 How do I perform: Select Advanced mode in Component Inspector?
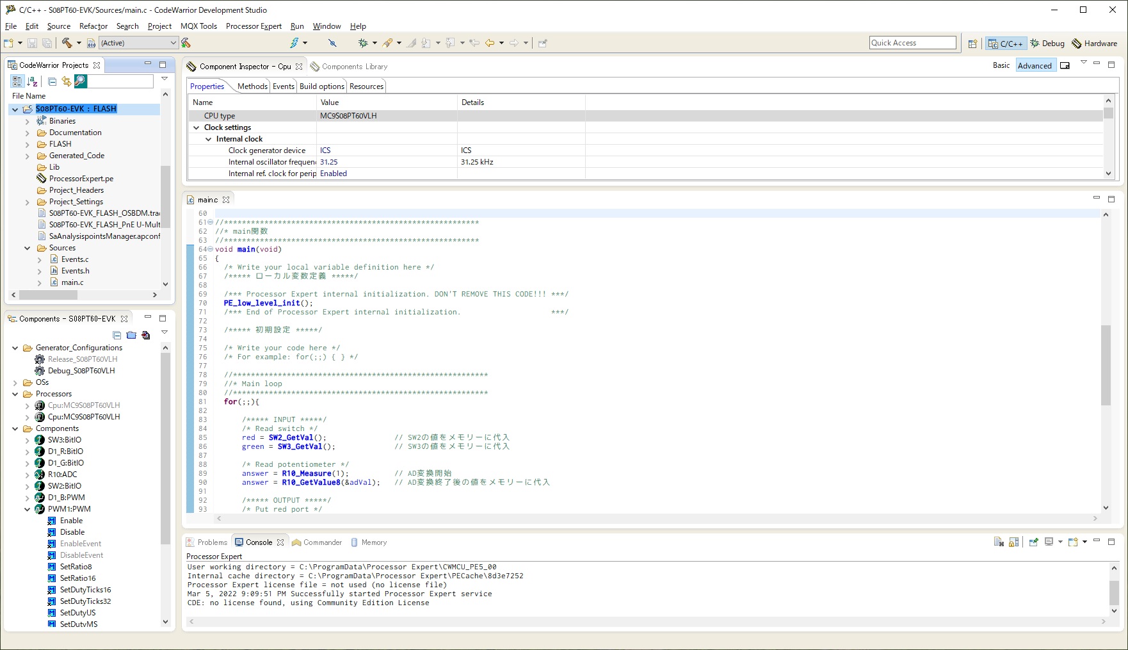coord(1035,65)
